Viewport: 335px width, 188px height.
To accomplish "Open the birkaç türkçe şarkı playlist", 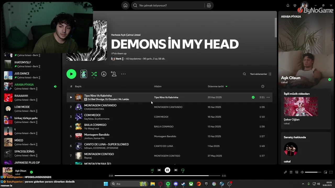I will click(31, 120).
